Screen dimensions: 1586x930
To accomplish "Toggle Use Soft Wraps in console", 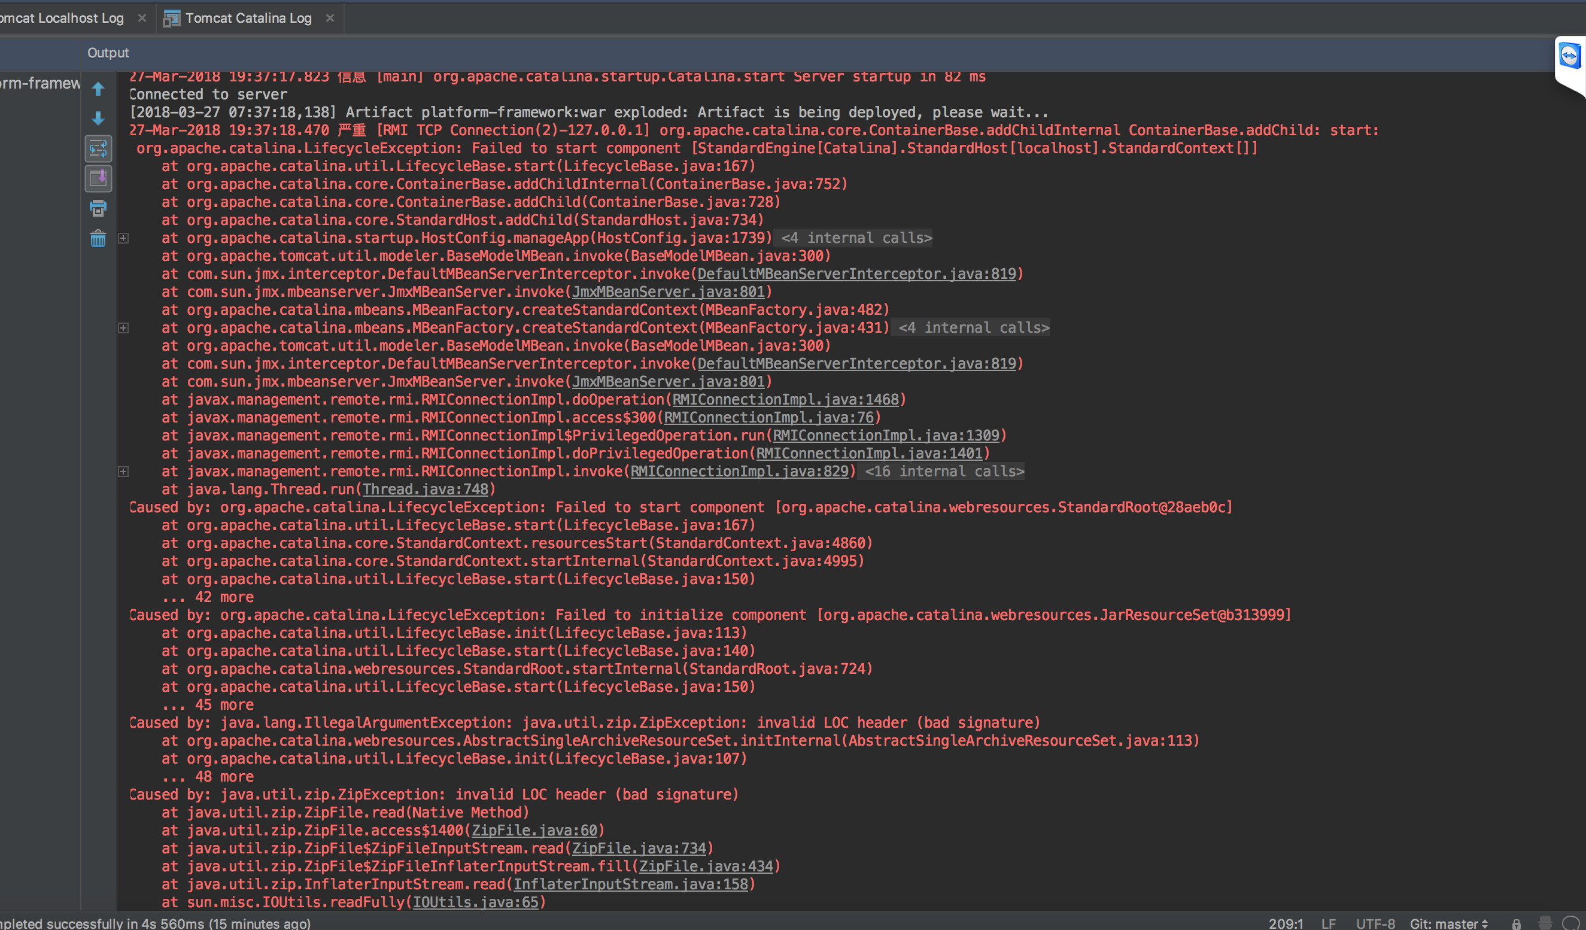I will [98, 149].
